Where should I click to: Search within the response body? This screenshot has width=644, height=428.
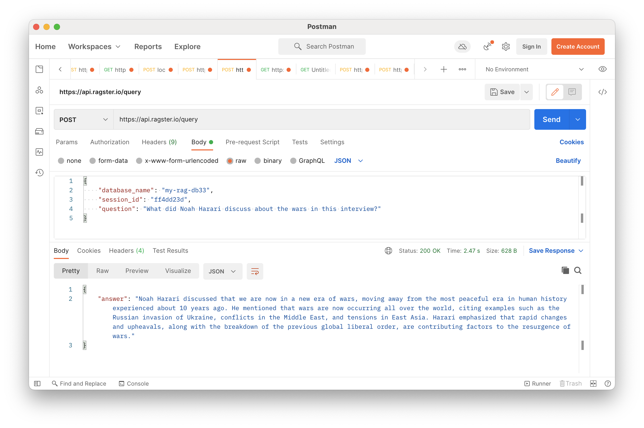[x=578, y=270]
